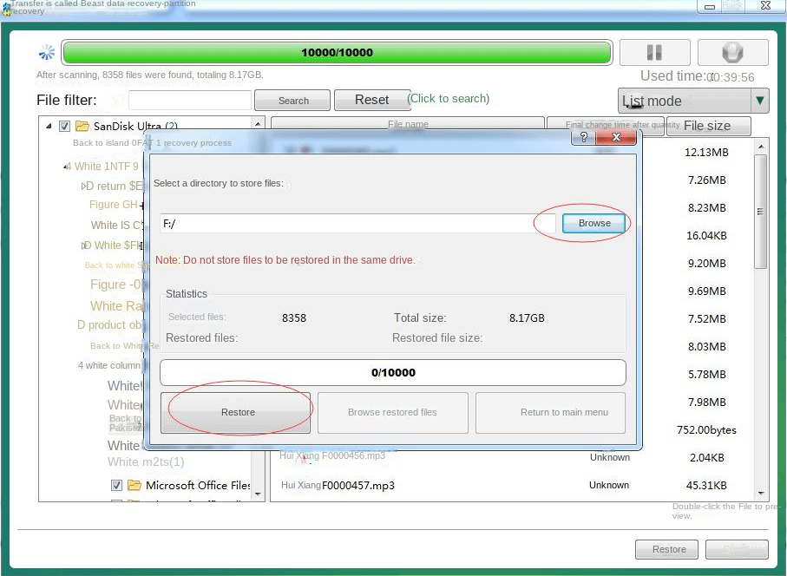Click the pause icon at top right
The width and height of the screenshot is (787, 576).
click(654, 52)
